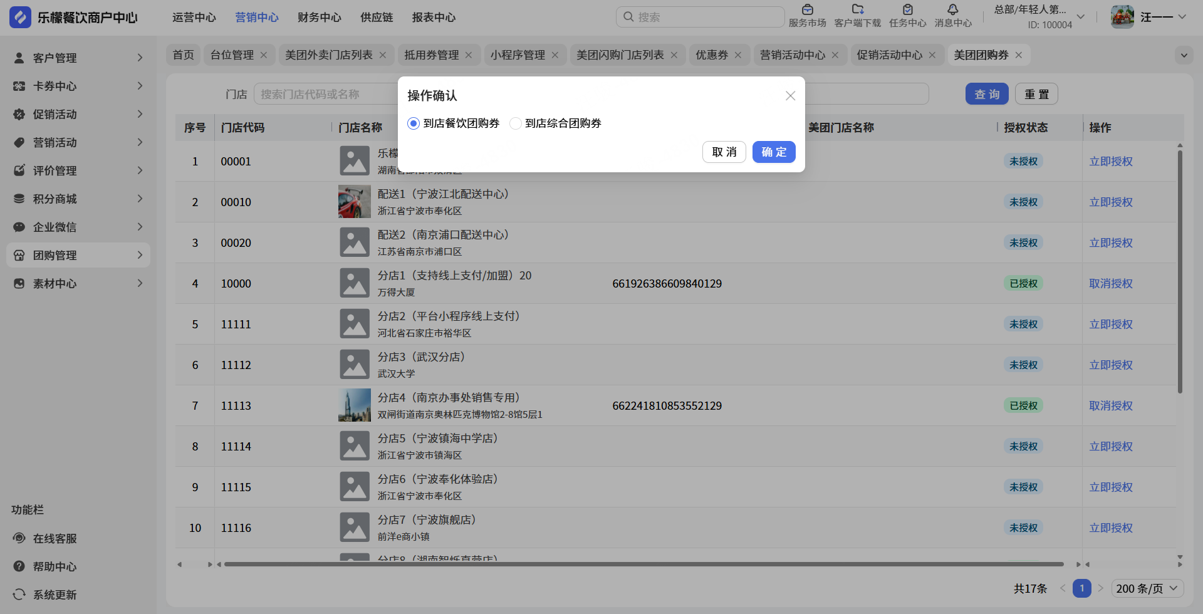Open the 200 条/页 page size dropdown
The height and width of the screenshot is (614, 1203).
pyautogui.click(x=1147, y=588)
